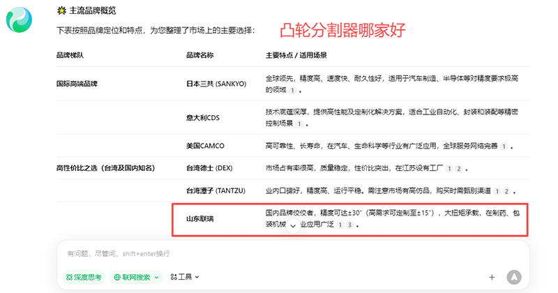Click the 品牌梯队 column header

point(70,55)
